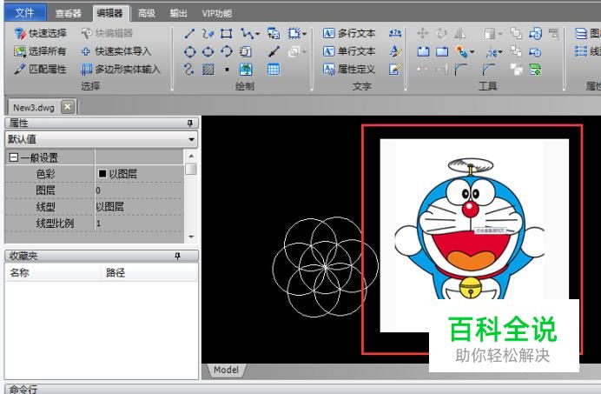
Task: Click the grayed-out Rotate tool icon
Action: (x=441, y=34)
